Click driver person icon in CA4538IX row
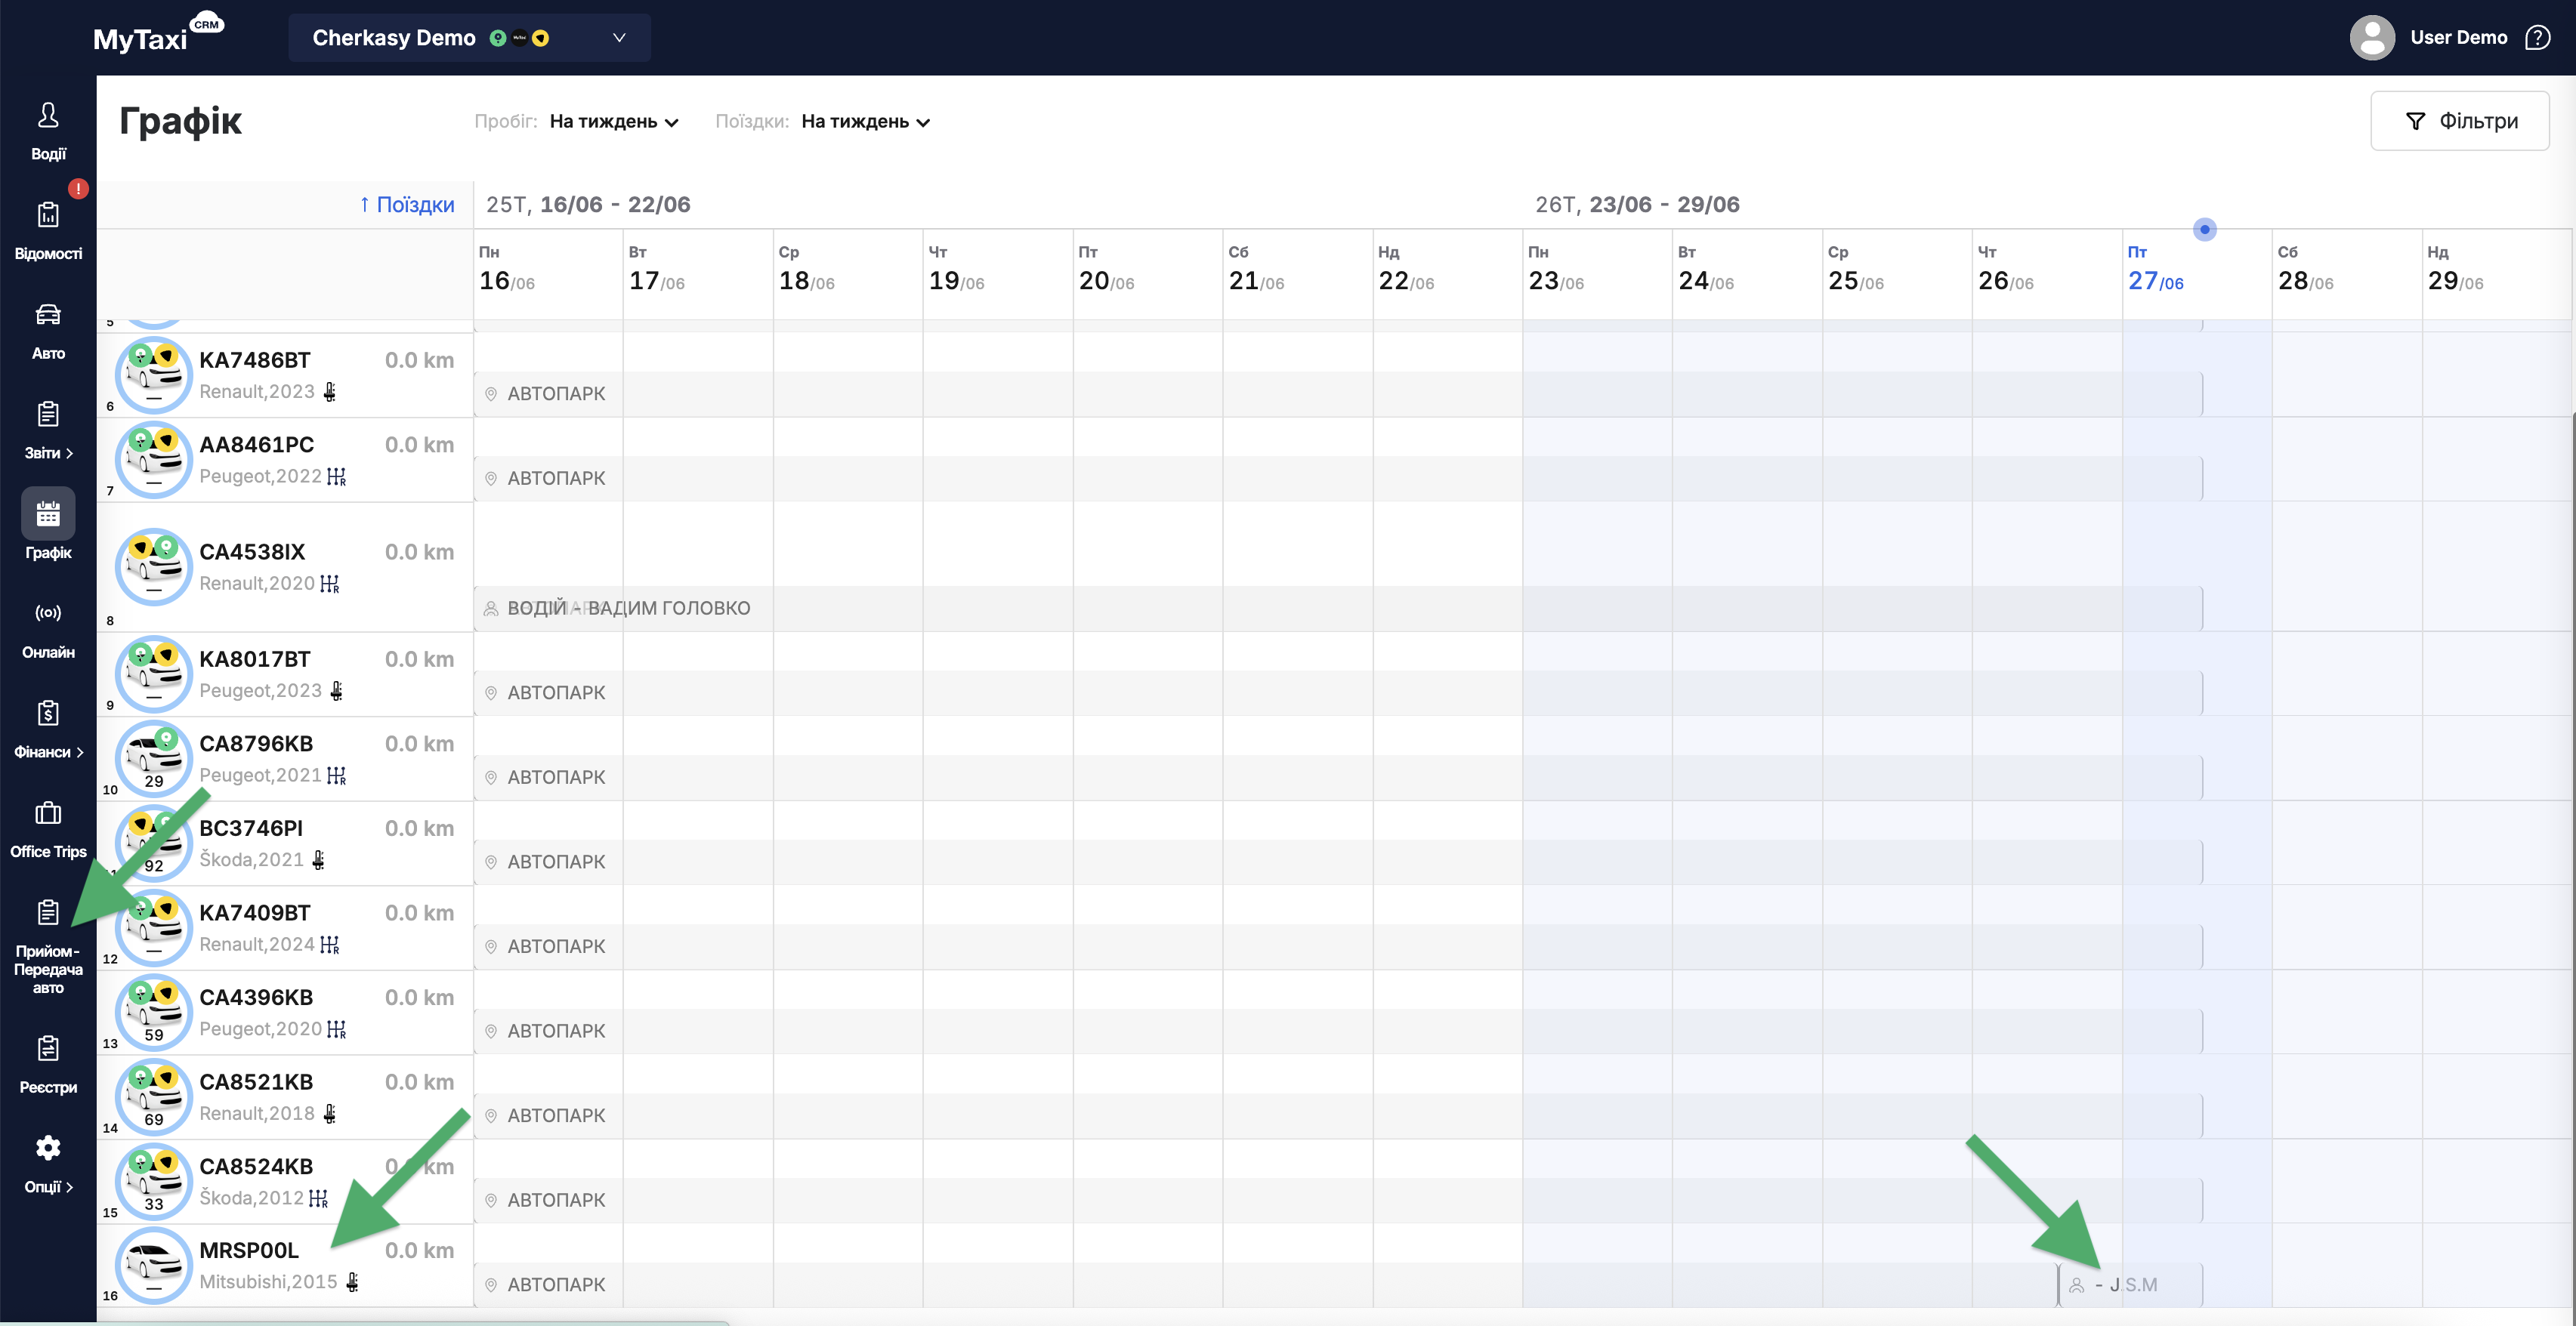Image resolution: width=2576 pixels, height=1326 pixels. 491,609
